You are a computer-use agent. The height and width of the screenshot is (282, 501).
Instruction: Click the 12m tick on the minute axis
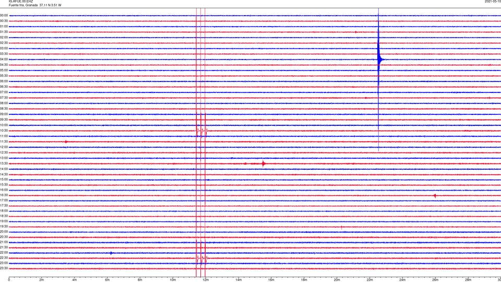click(206, 280)
